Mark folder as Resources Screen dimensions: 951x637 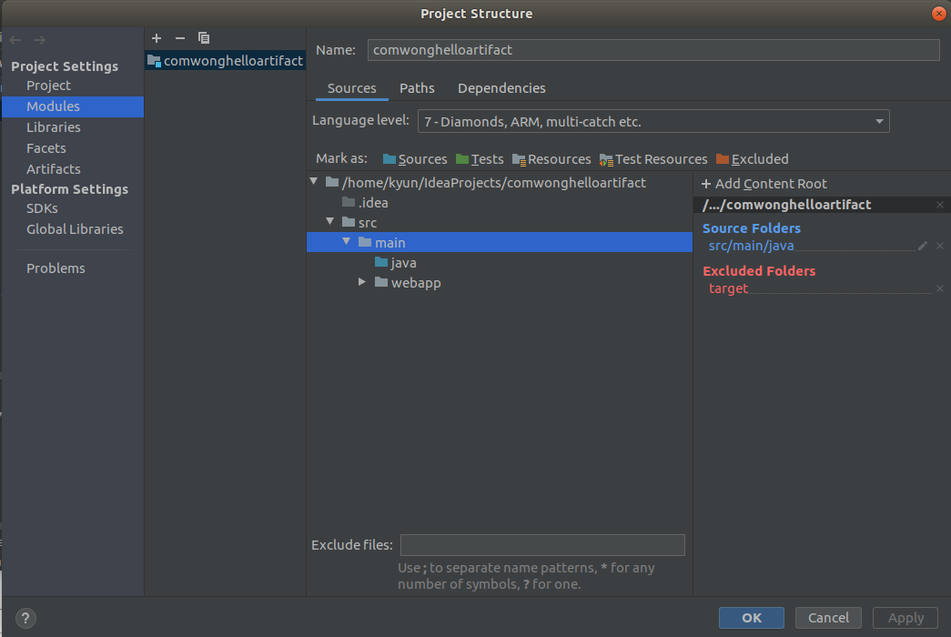tap(551, 159)
